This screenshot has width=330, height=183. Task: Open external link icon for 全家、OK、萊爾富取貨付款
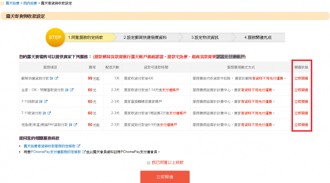(x=72, y=90)
